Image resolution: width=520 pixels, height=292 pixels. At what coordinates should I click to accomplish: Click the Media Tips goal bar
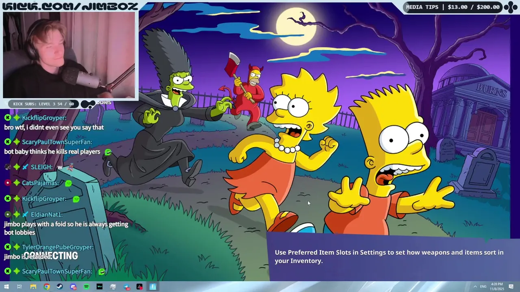point(453,7)
